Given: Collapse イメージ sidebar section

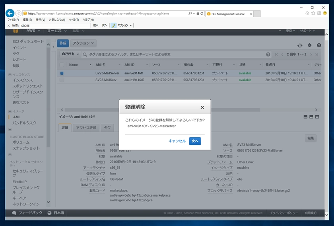Looking at the screenshot, I should (x=10, y=111).
